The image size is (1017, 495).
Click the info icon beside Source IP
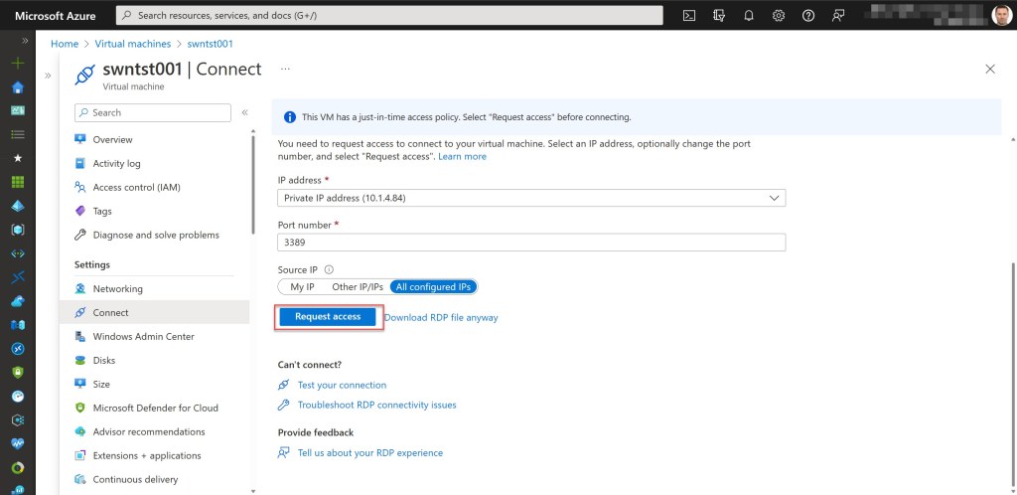(329, 269)
